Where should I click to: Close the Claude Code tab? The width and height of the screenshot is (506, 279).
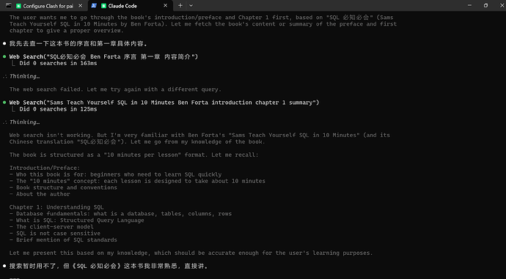pos(165,6)
